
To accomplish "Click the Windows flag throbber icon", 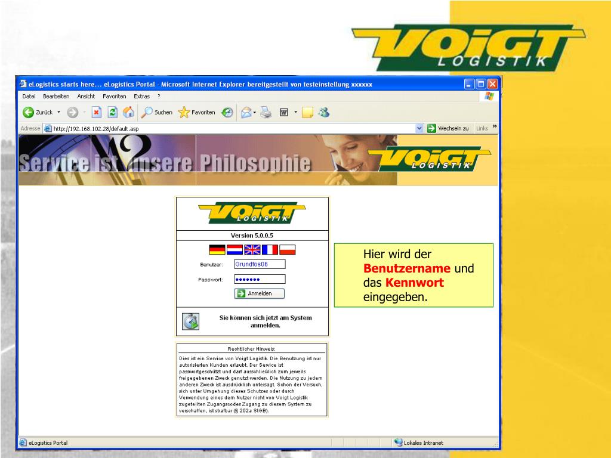I will [489, 96].
